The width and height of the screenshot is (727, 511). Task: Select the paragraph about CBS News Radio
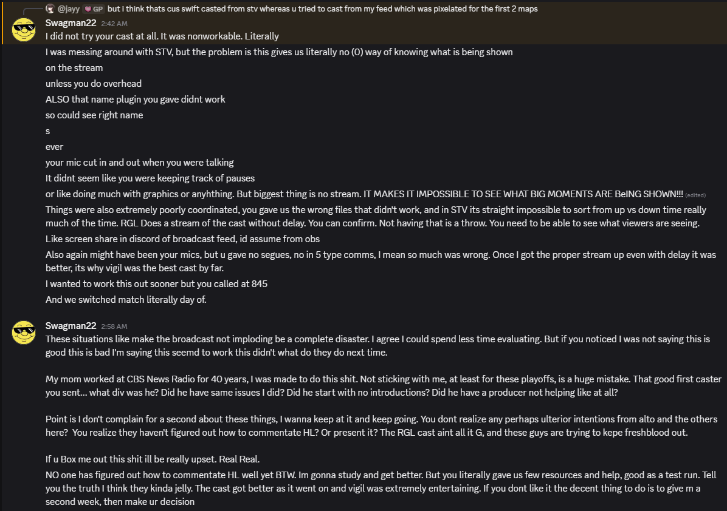coord(384,385)
